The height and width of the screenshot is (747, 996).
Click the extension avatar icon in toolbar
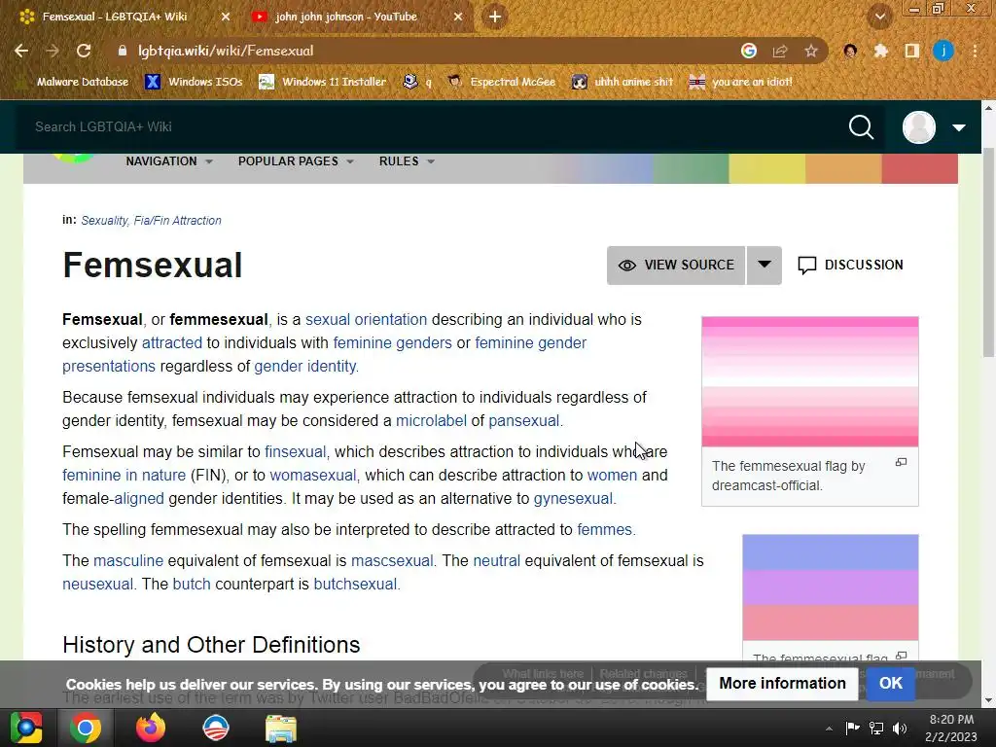[850, 51]
